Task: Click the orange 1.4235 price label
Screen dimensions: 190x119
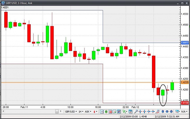Action: coord(185,82)
